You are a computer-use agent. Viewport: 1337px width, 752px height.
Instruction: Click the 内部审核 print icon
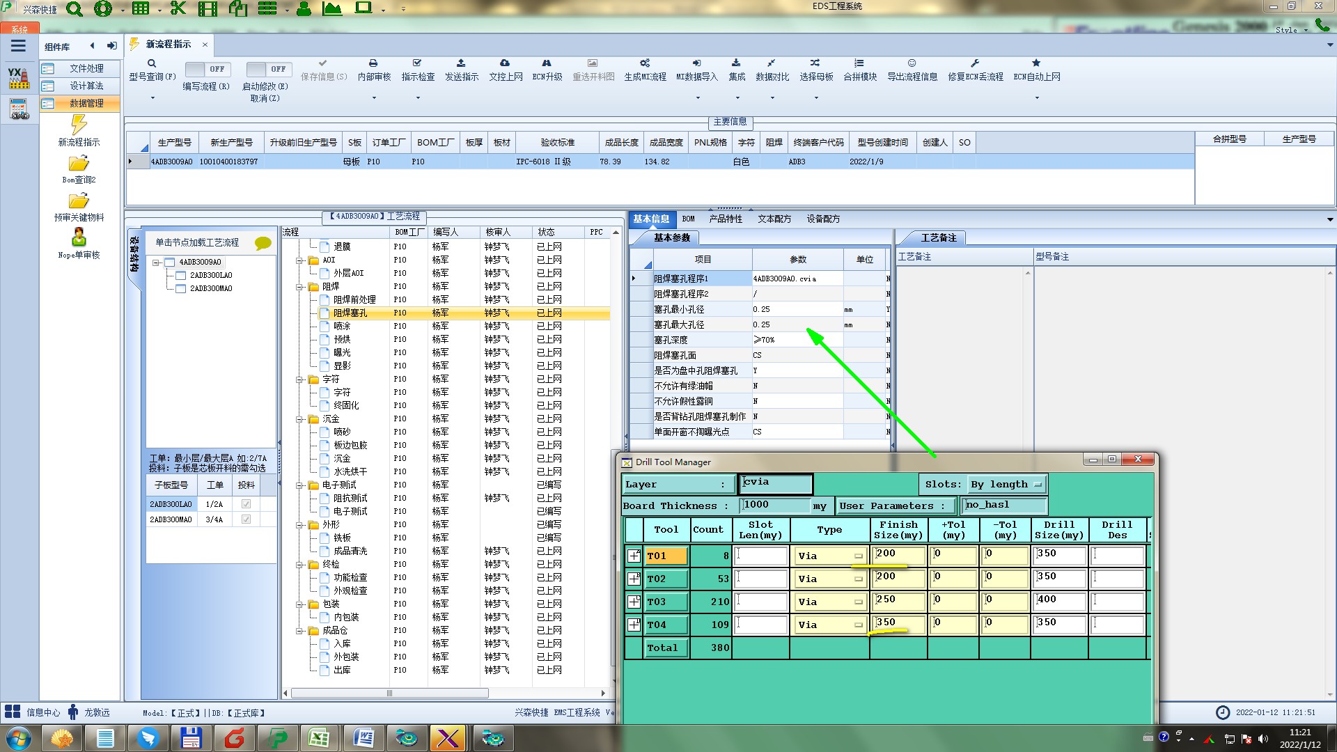coord(373,63)
